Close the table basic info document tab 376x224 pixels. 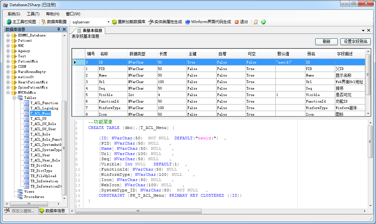coord(368,30)
